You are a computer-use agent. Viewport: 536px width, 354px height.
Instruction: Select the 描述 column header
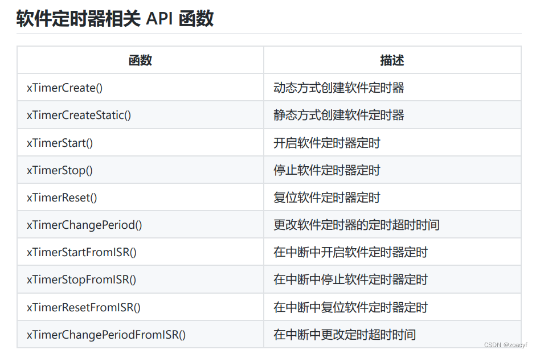tap(392, 60)
